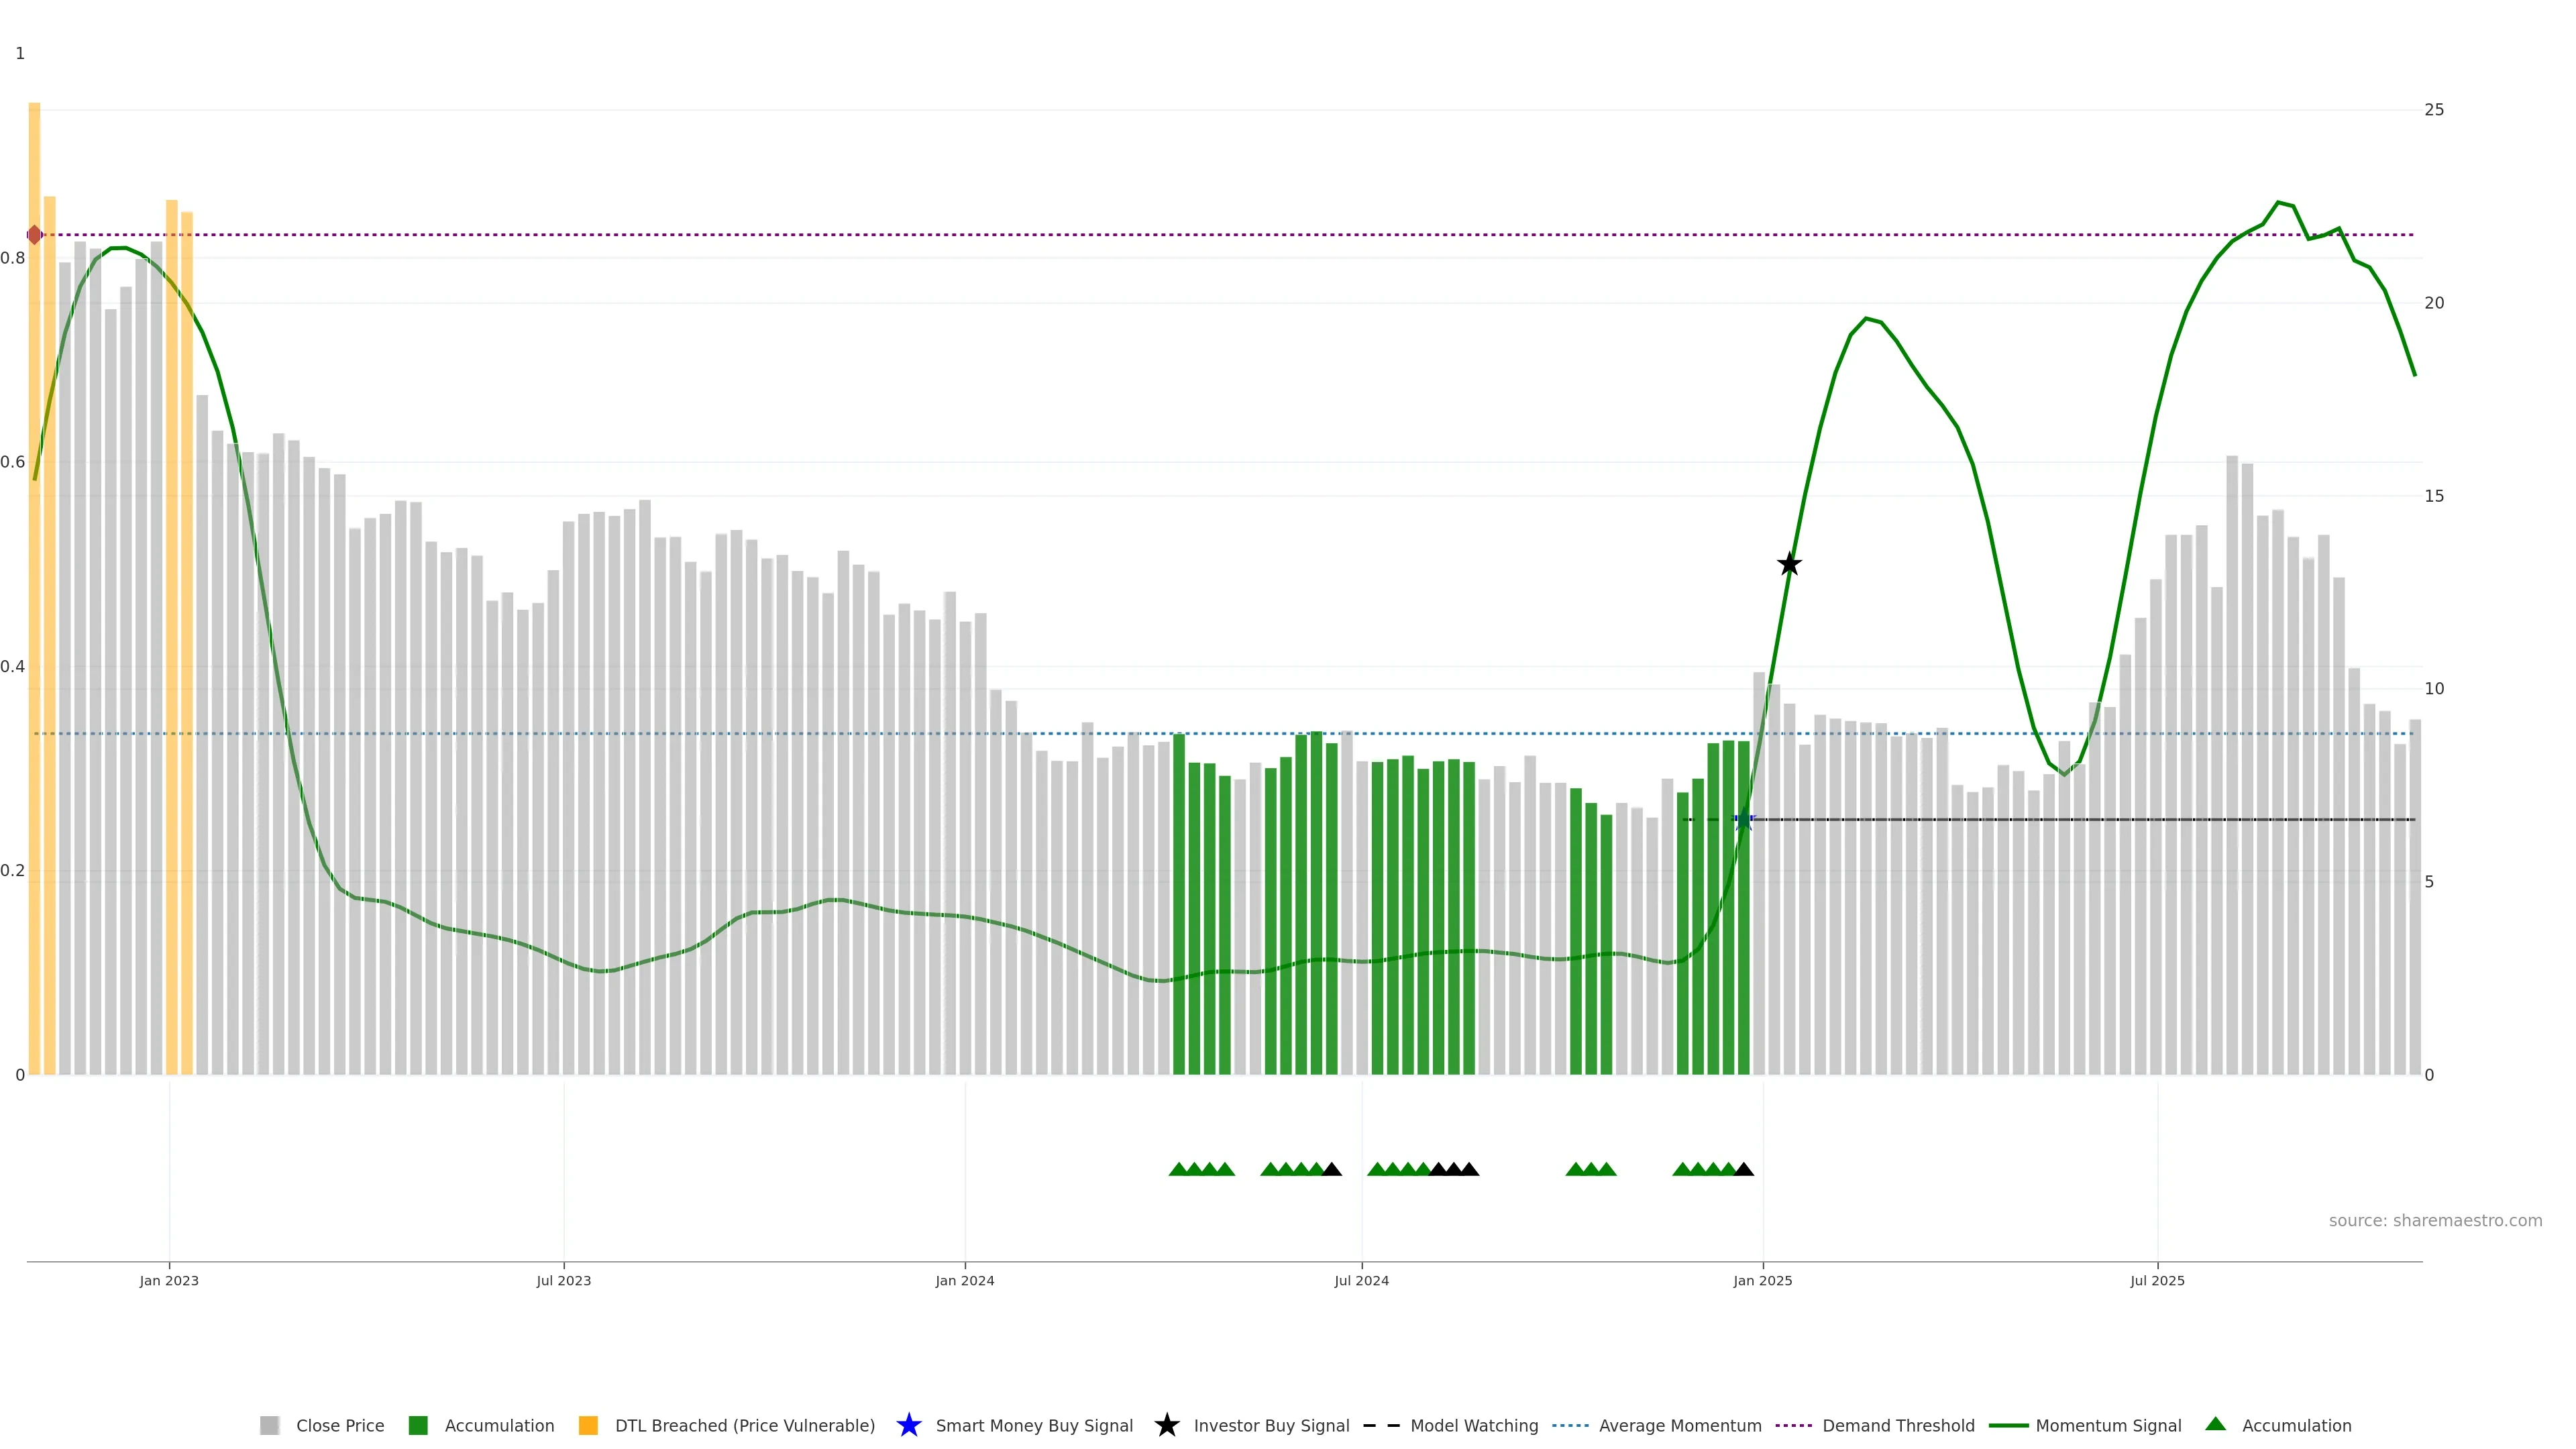Toggle the DTL Breached (Price Vulnerable) legend entry
This screenshot has width=2576, height=1449.
pyautogui.click(x=744, y=1425)
